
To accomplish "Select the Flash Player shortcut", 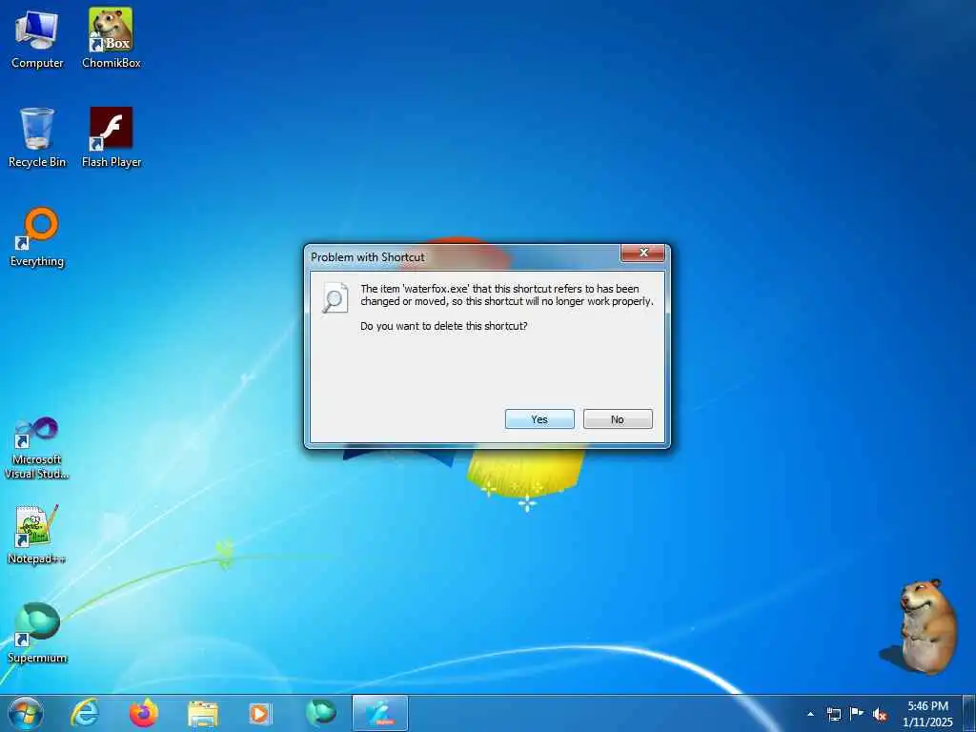I will [112, 137].
